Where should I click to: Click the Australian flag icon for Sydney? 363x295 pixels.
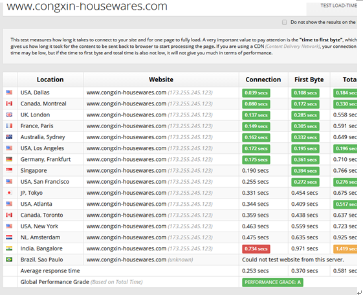pyautogui.click(x=9, y=137)
